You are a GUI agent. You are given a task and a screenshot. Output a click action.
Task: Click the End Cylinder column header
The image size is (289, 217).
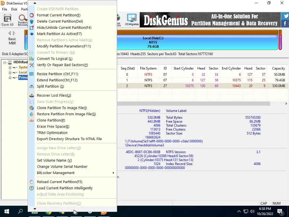(x=231, y=68)
